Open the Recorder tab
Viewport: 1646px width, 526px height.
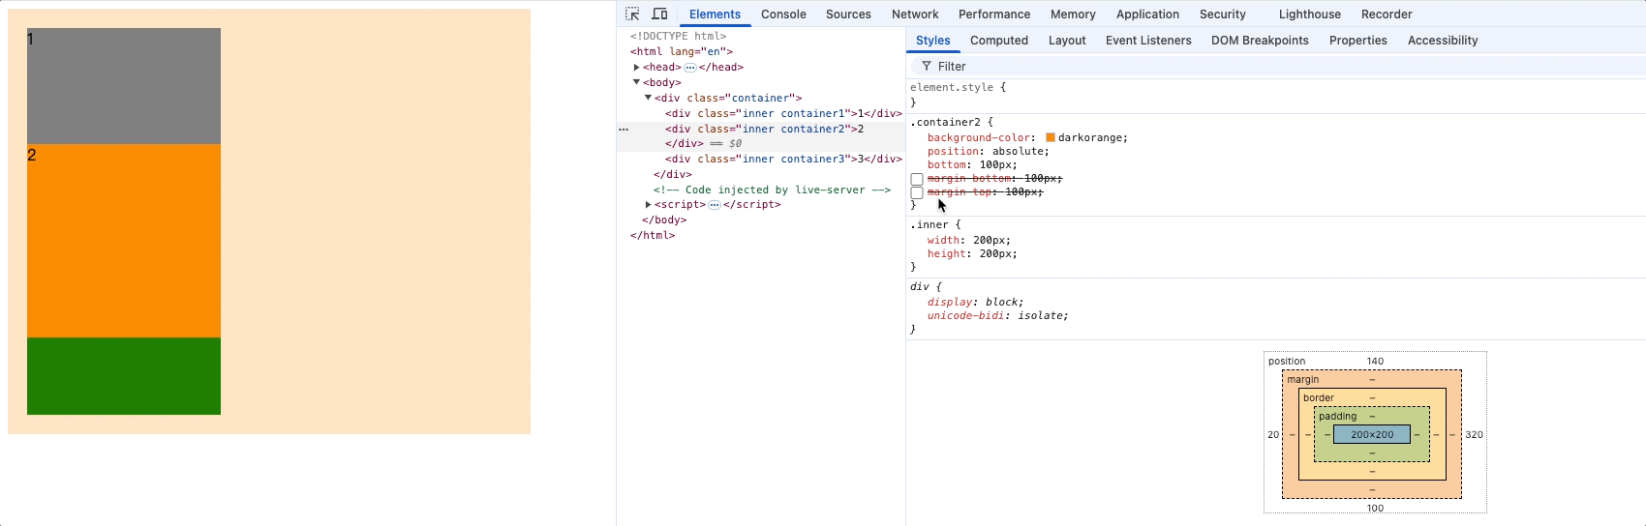coord(1387,14)
